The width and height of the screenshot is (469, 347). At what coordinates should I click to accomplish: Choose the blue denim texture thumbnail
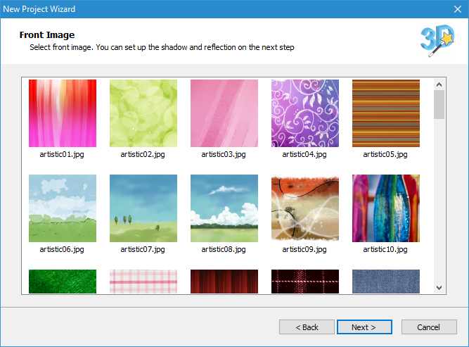[386, 282]
